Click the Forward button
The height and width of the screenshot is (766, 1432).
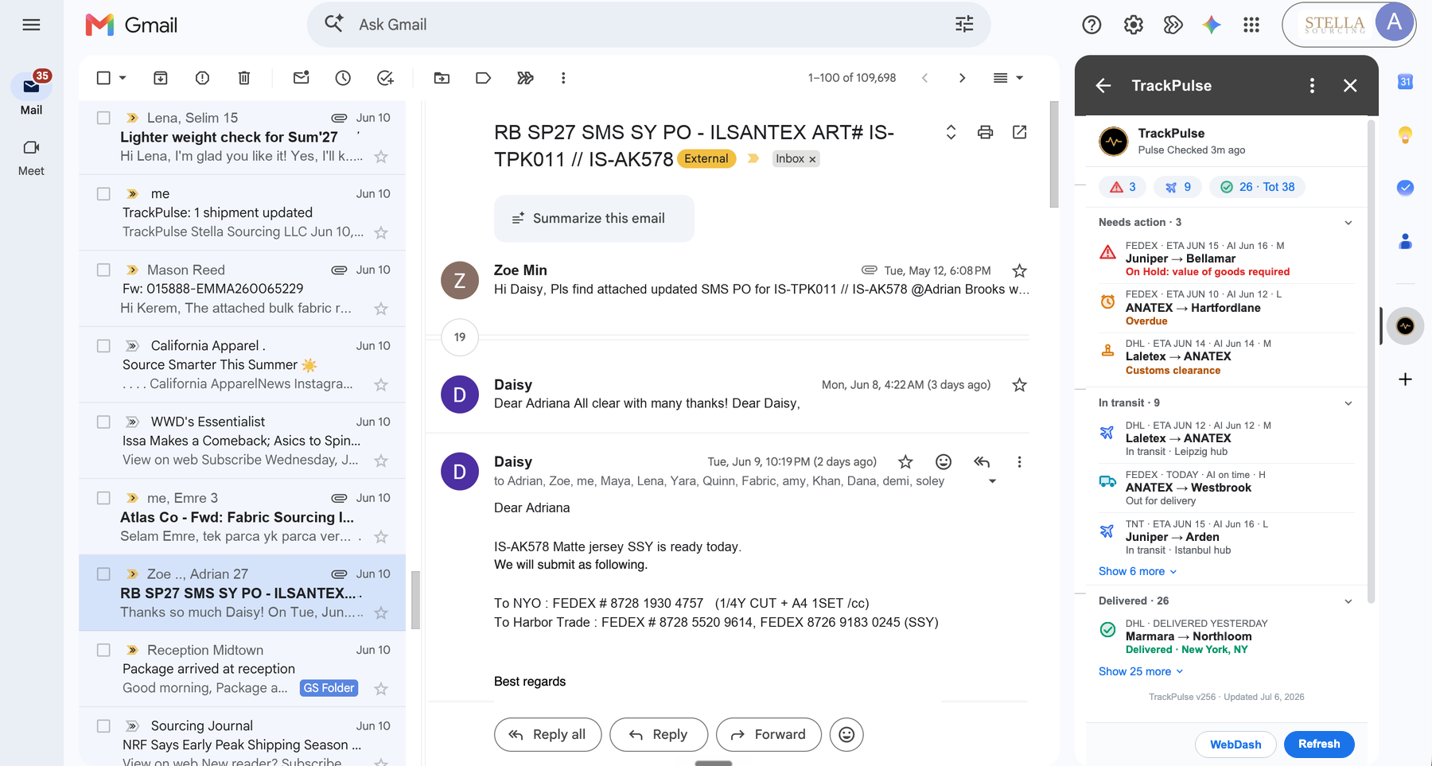coord(769,735)
